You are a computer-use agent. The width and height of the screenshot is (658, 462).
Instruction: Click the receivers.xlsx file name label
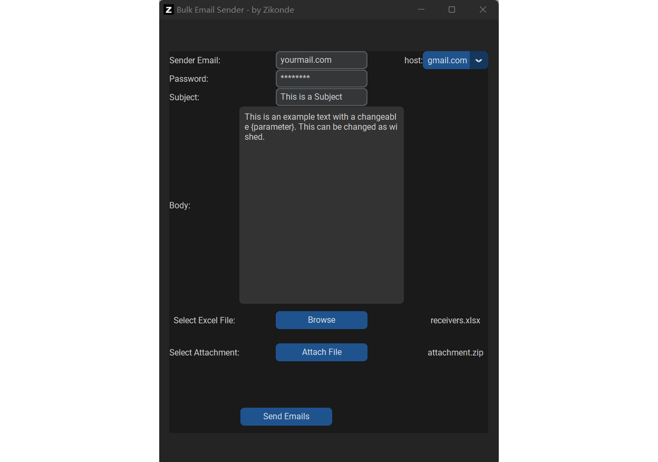[455, 320]
